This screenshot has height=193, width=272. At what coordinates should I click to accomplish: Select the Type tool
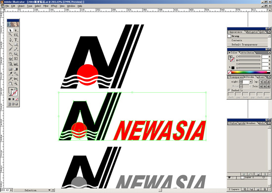click(16, 40)
